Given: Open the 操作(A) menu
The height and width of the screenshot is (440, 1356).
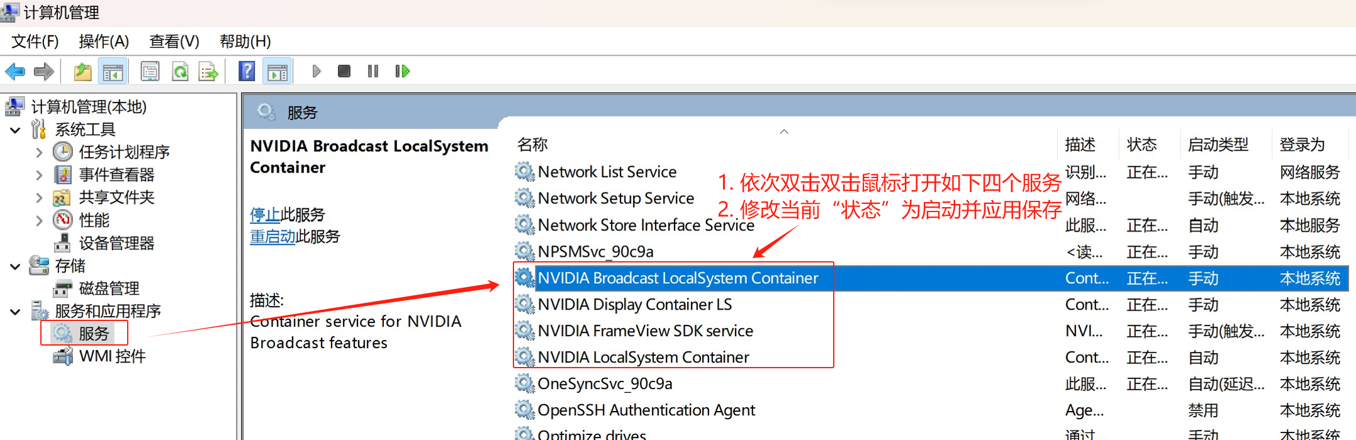Looking at the screenshot, I should point(104,42).
